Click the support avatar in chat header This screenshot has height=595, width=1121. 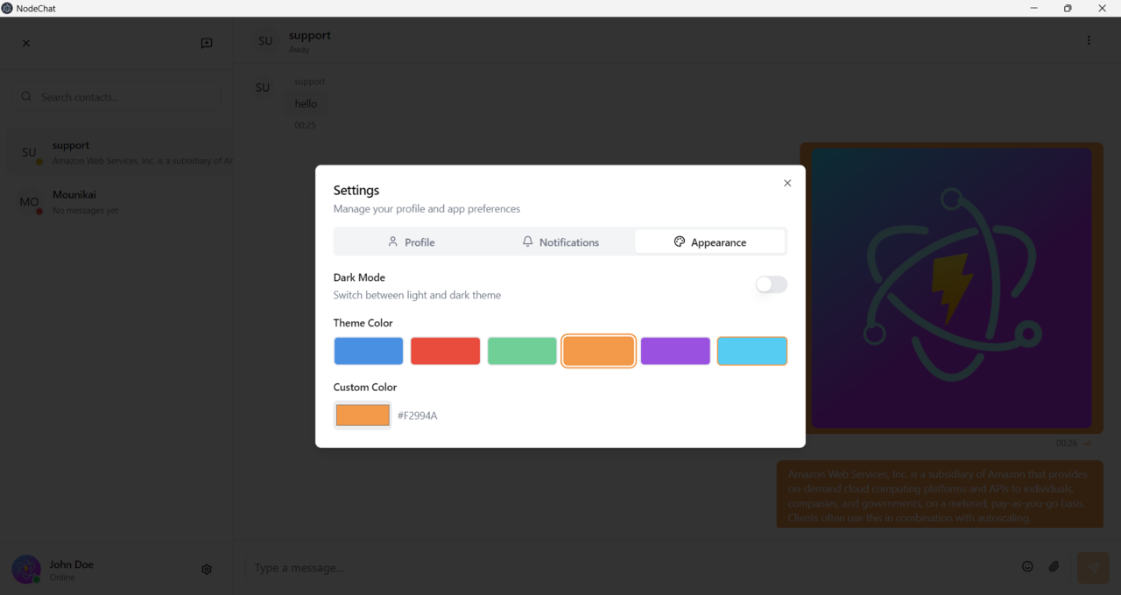pos(265,41)
